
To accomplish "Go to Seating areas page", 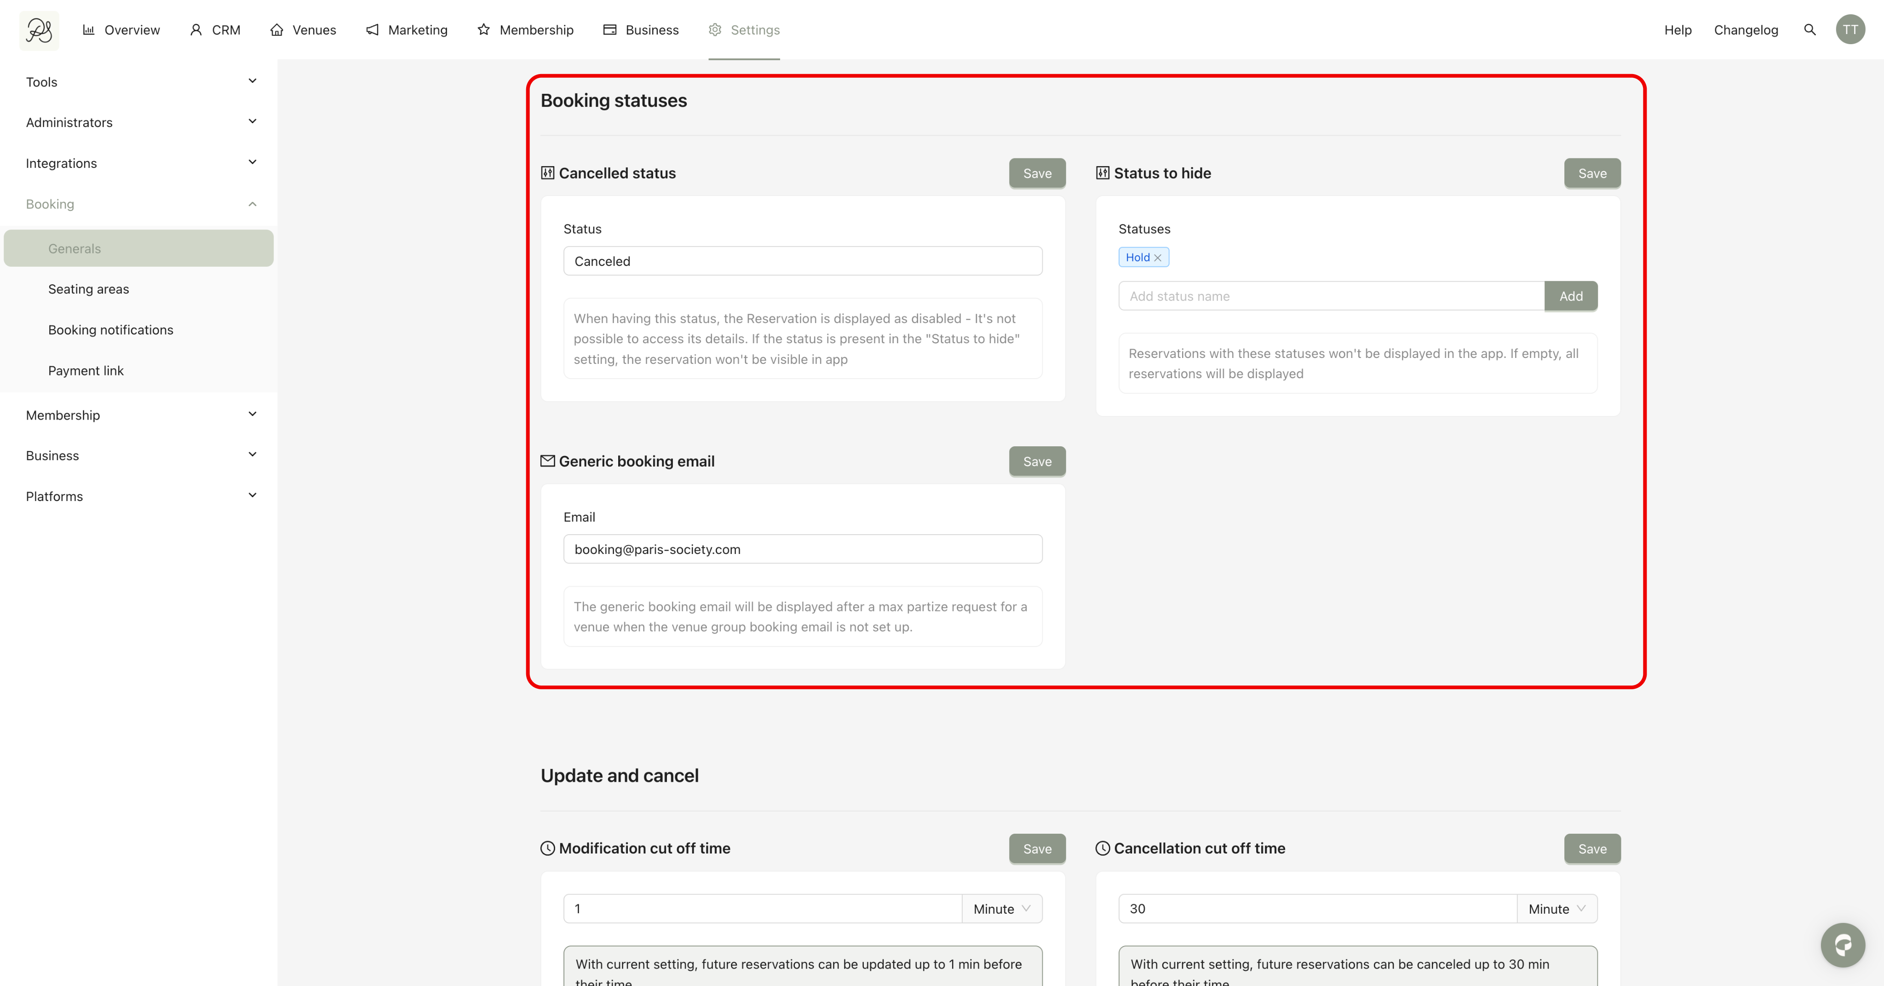I will click(88, 289).
